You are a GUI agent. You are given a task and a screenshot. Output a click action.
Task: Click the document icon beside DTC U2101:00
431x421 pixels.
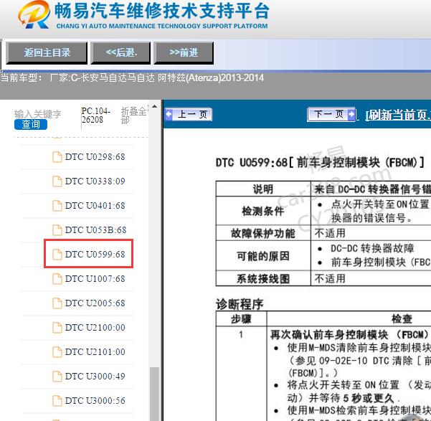point(57,352)
